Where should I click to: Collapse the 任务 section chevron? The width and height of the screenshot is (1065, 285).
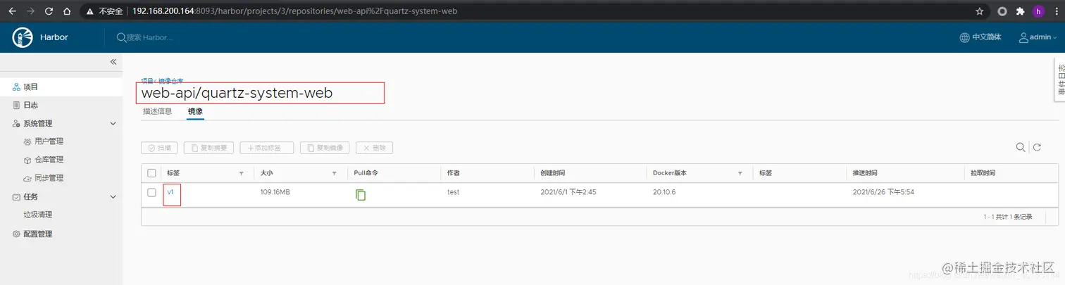point(113,197)
